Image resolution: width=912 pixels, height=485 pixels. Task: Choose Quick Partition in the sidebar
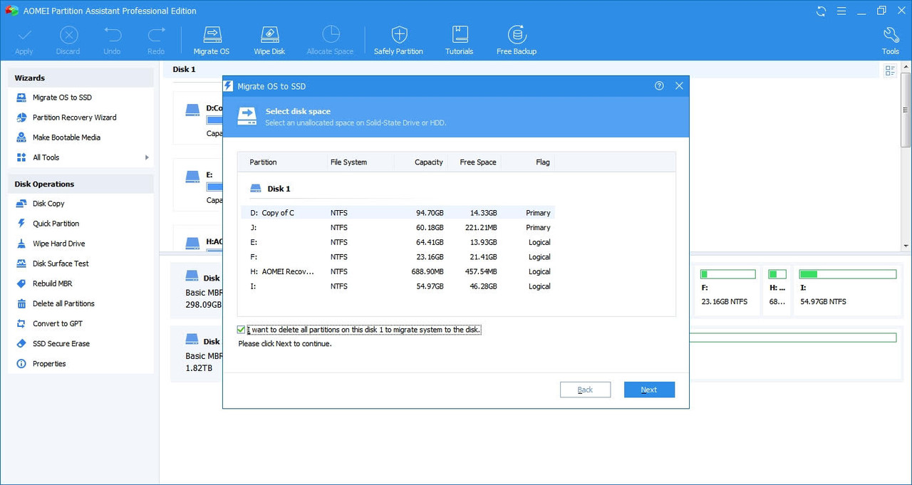point(56,224)
